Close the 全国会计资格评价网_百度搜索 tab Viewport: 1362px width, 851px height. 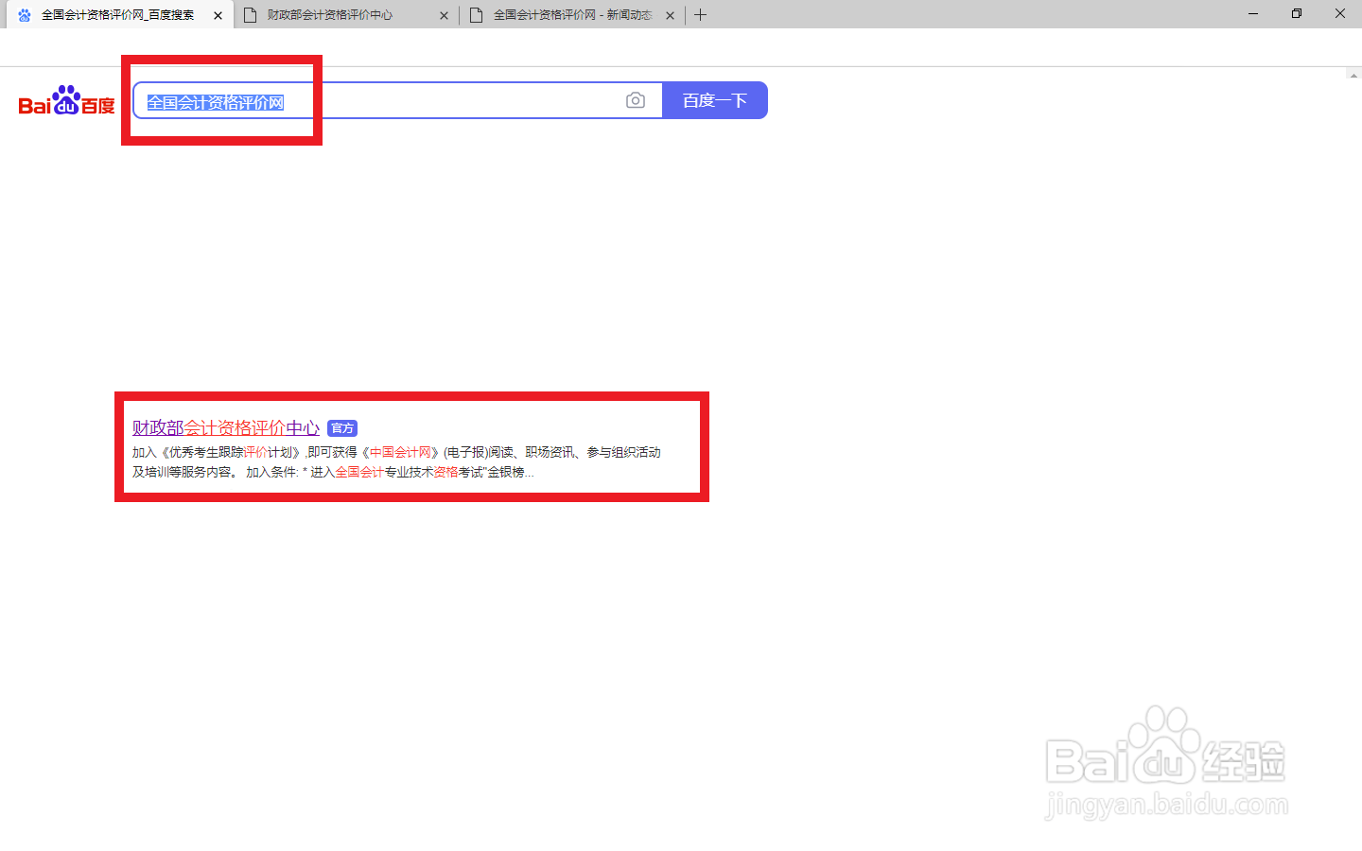coord(218,15)
